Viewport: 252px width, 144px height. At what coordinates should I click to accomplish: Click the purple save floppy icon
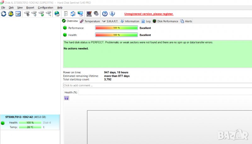[66, 98]
